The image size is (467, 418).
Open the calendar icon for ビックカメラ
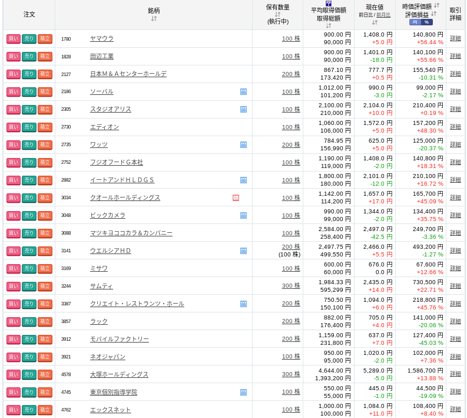(x=243, y=215)
